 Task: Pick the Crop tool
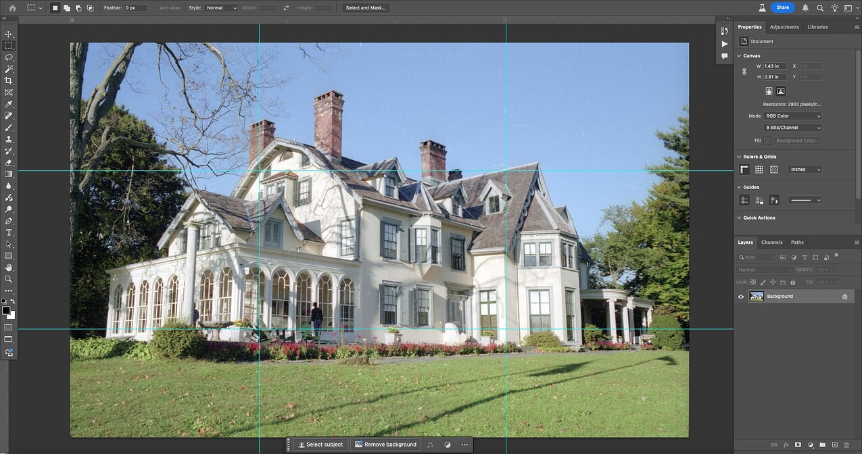(x=9, y=80)
